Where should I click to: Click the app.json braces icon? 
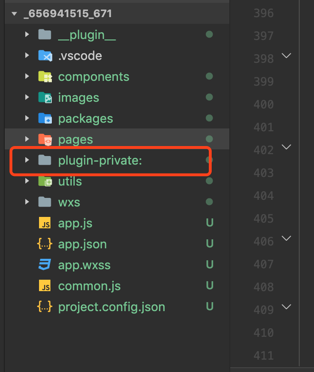pyautogui.click(x=45, y=244)
